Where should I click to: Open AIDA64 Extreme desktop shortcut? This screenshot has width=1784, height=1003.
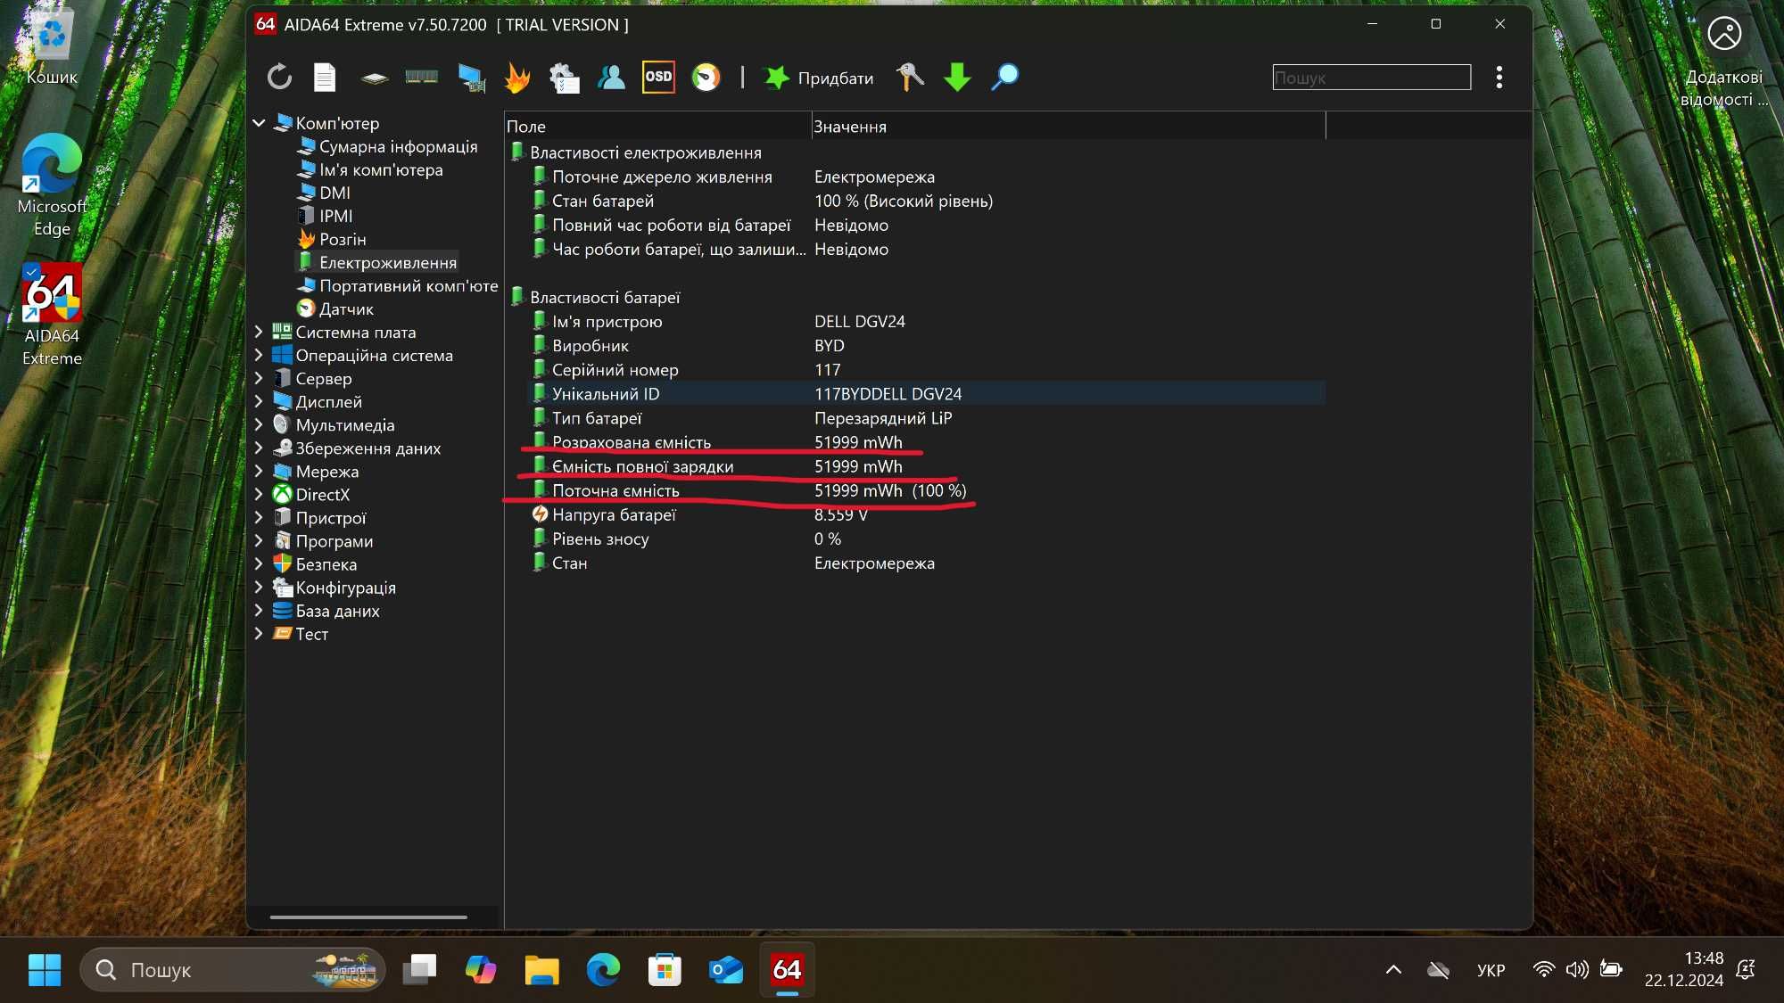52,314
